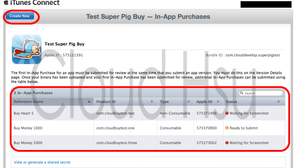Screen dimensions: 304x168
Task: Sort by Status column header
Action: 254,102
